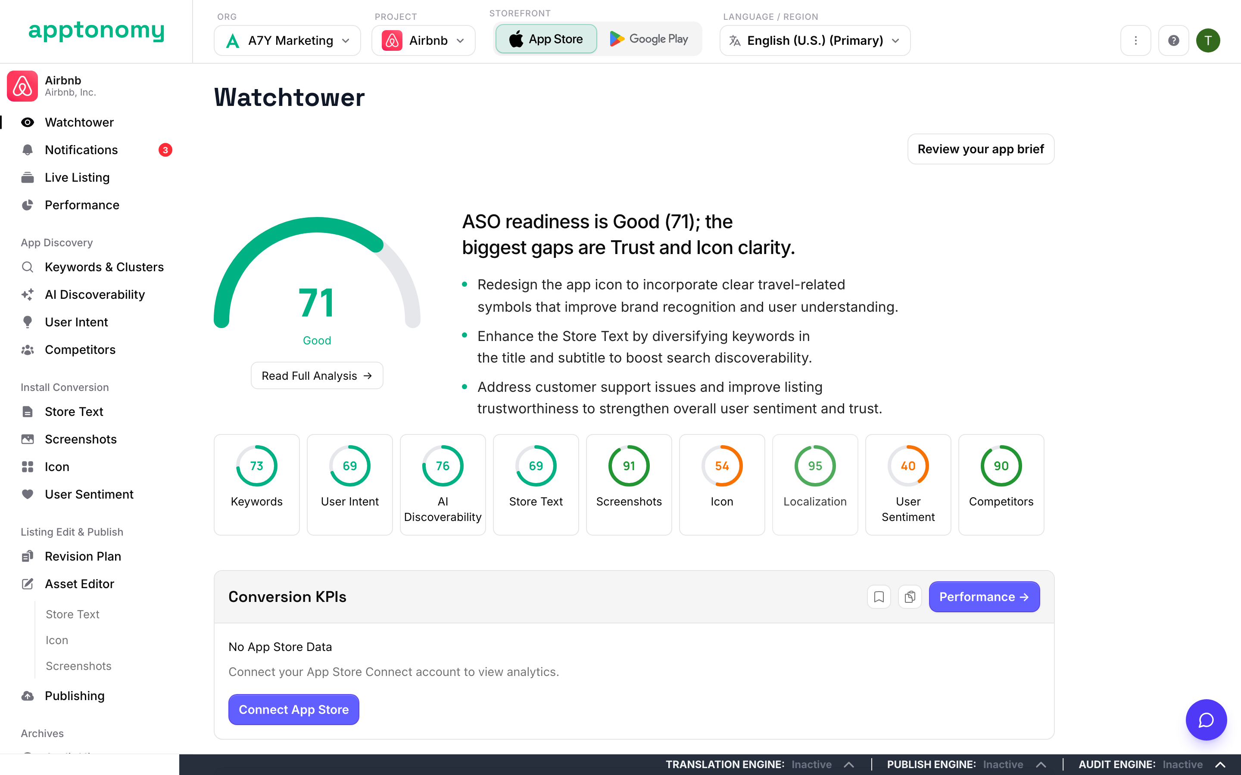Open the Competitors section in sidebar
The image size is (1241, 775).
pos(81,350)
